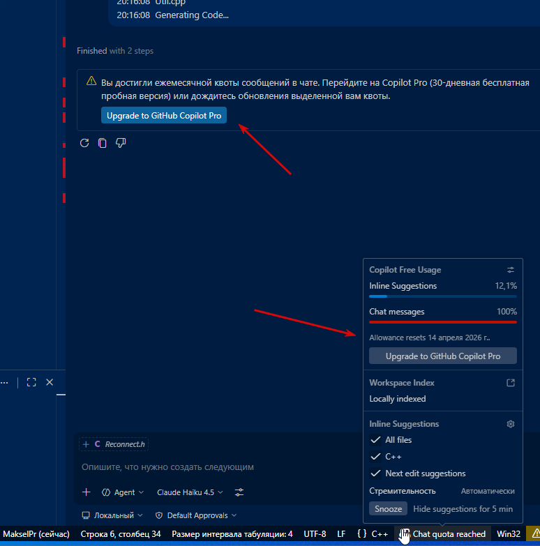
Task: Click the Reconnect.h context attachment
Action: (x=114, y=444)
